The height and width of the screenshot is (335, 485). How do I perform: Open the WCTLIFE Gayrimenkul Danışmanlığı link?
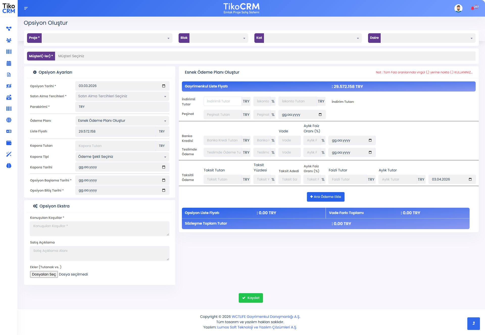[x=266, y=317]
